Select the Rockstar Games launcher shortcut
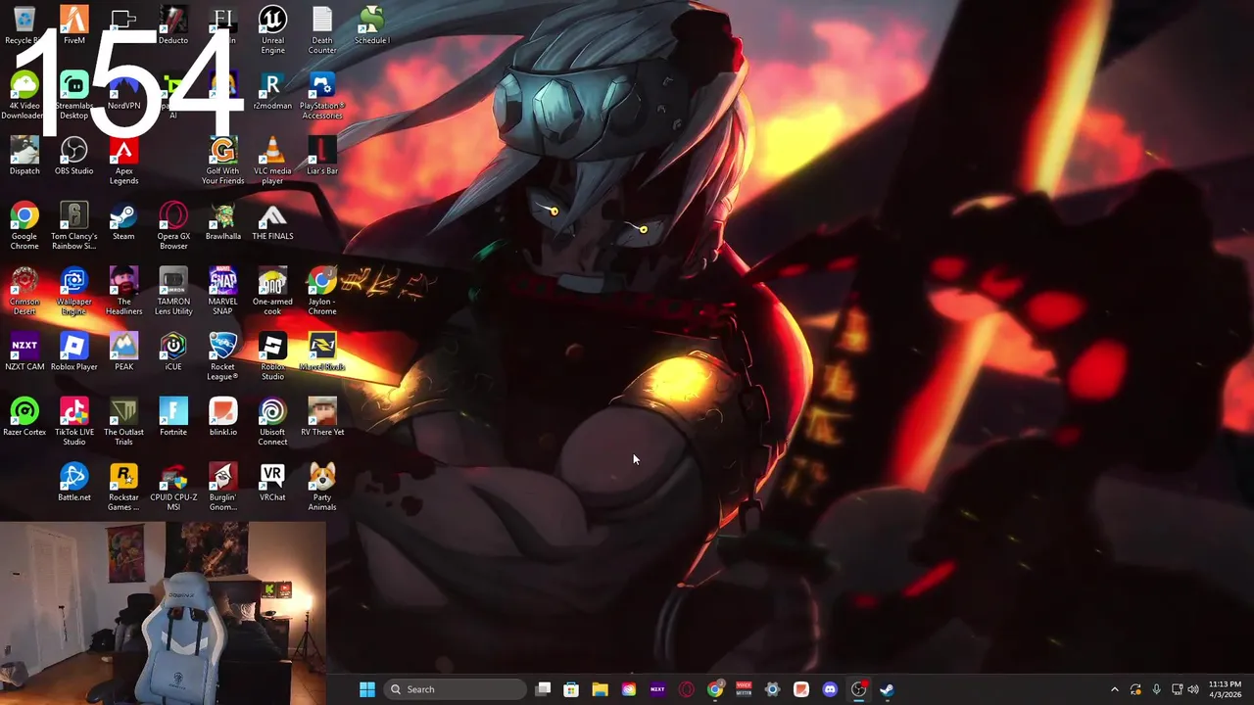1254x705 pixels. point(123,488)
